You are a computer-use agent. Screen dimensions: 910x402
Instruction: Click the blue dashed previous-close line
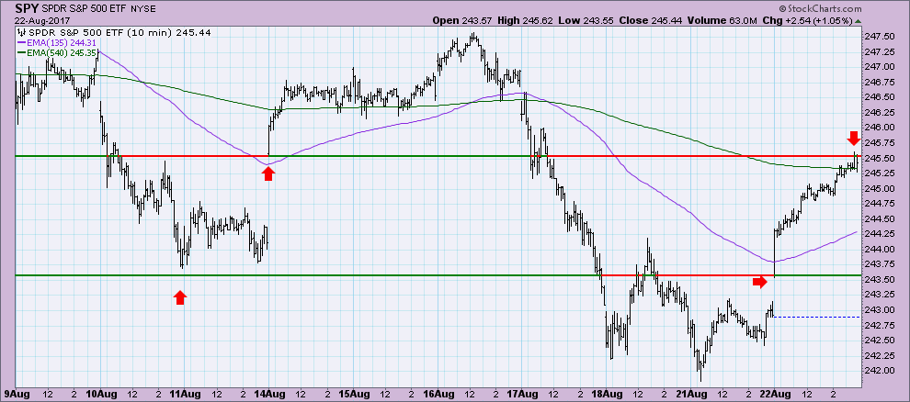pyautogui.click(x=816, y=317)
